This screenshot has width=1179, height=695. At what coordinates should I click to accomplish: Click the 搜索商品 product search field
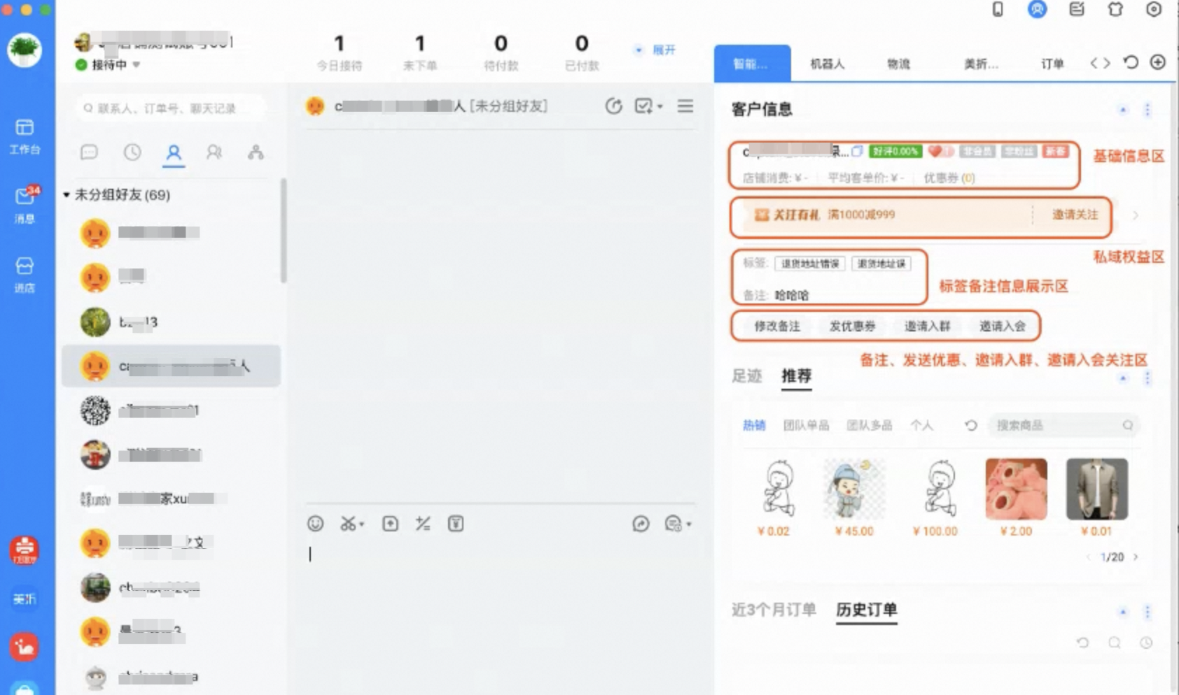[1063, 425]
